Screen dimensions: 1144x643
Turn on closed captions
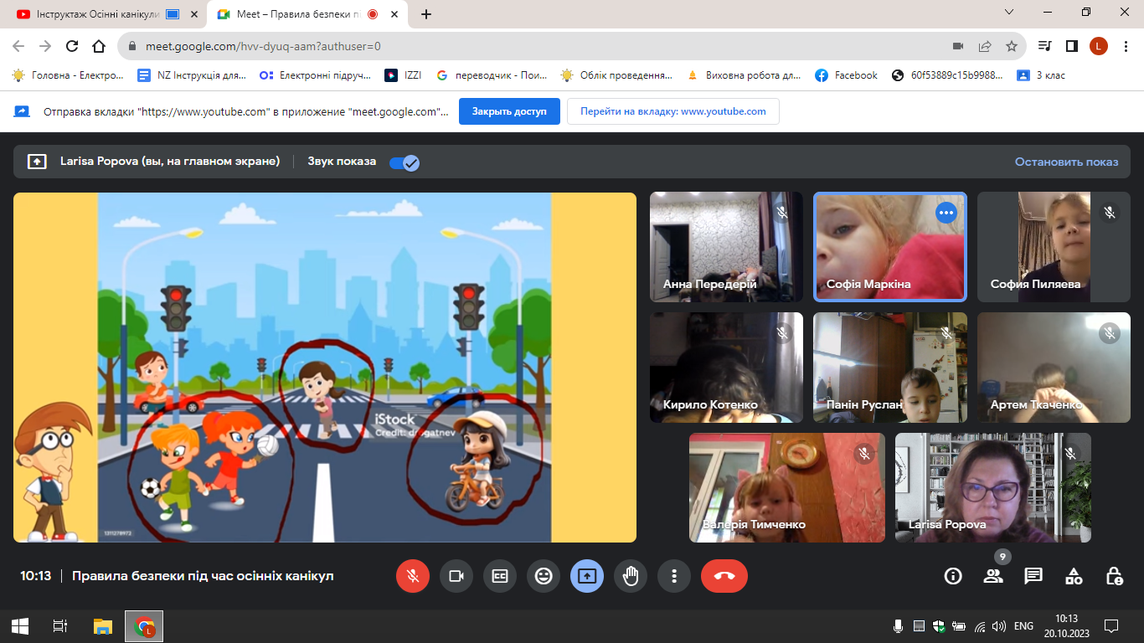click(x=500, y=576)
